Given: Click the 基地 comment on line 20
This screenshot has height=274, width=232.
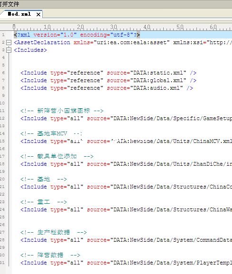Looking at the screenshot, I should [44, 180].
